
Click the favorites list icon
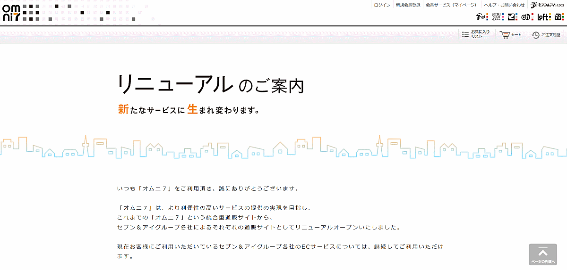465,35
